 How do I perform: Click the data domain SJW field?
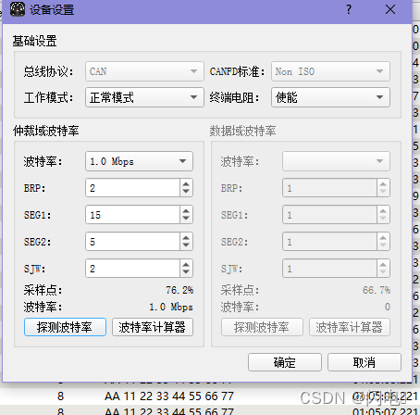pyautogui.click(x=329, y=269)
